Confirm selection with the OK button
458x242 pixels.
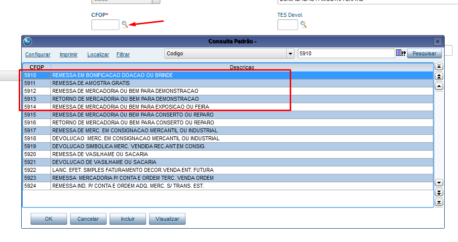(49, 219)
